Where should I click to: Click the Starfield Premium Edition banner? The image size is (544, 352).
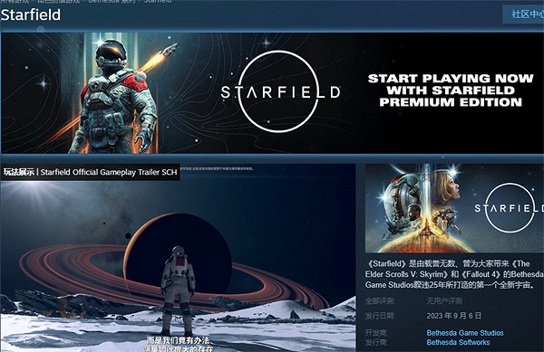[272, 93]
